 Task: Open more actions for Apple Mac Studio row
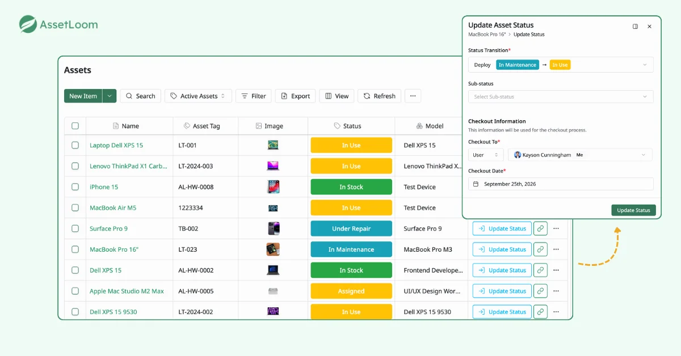point(556,291)
